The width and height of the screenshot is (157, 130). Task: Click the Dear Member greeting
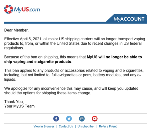pos(16,30)
